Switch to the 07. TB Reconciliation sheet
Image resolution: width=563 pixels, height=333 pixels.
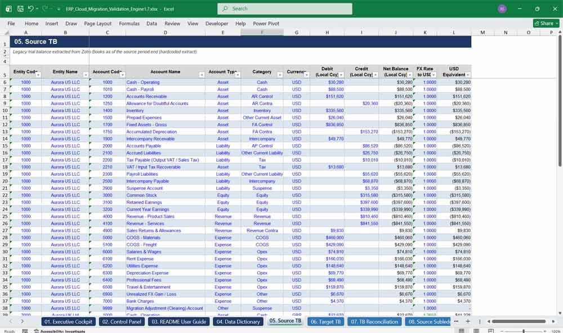pos(374,322)
